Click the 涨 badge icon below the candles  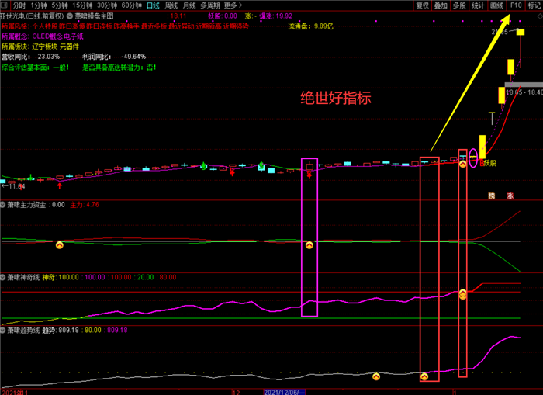pyautogui.click(x=510, y=196)
